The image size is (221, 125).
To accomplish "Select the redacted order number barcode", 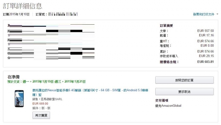I will (63, 14).
